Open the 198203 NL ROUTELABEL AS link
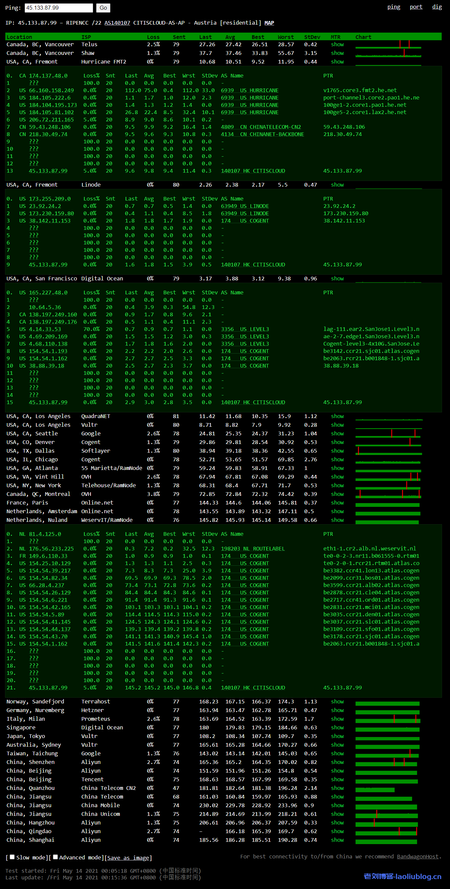 253,548
